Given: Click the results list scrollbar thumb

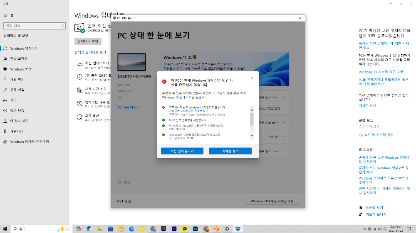Looking at the screenshot, I should [x=252, y=119].
